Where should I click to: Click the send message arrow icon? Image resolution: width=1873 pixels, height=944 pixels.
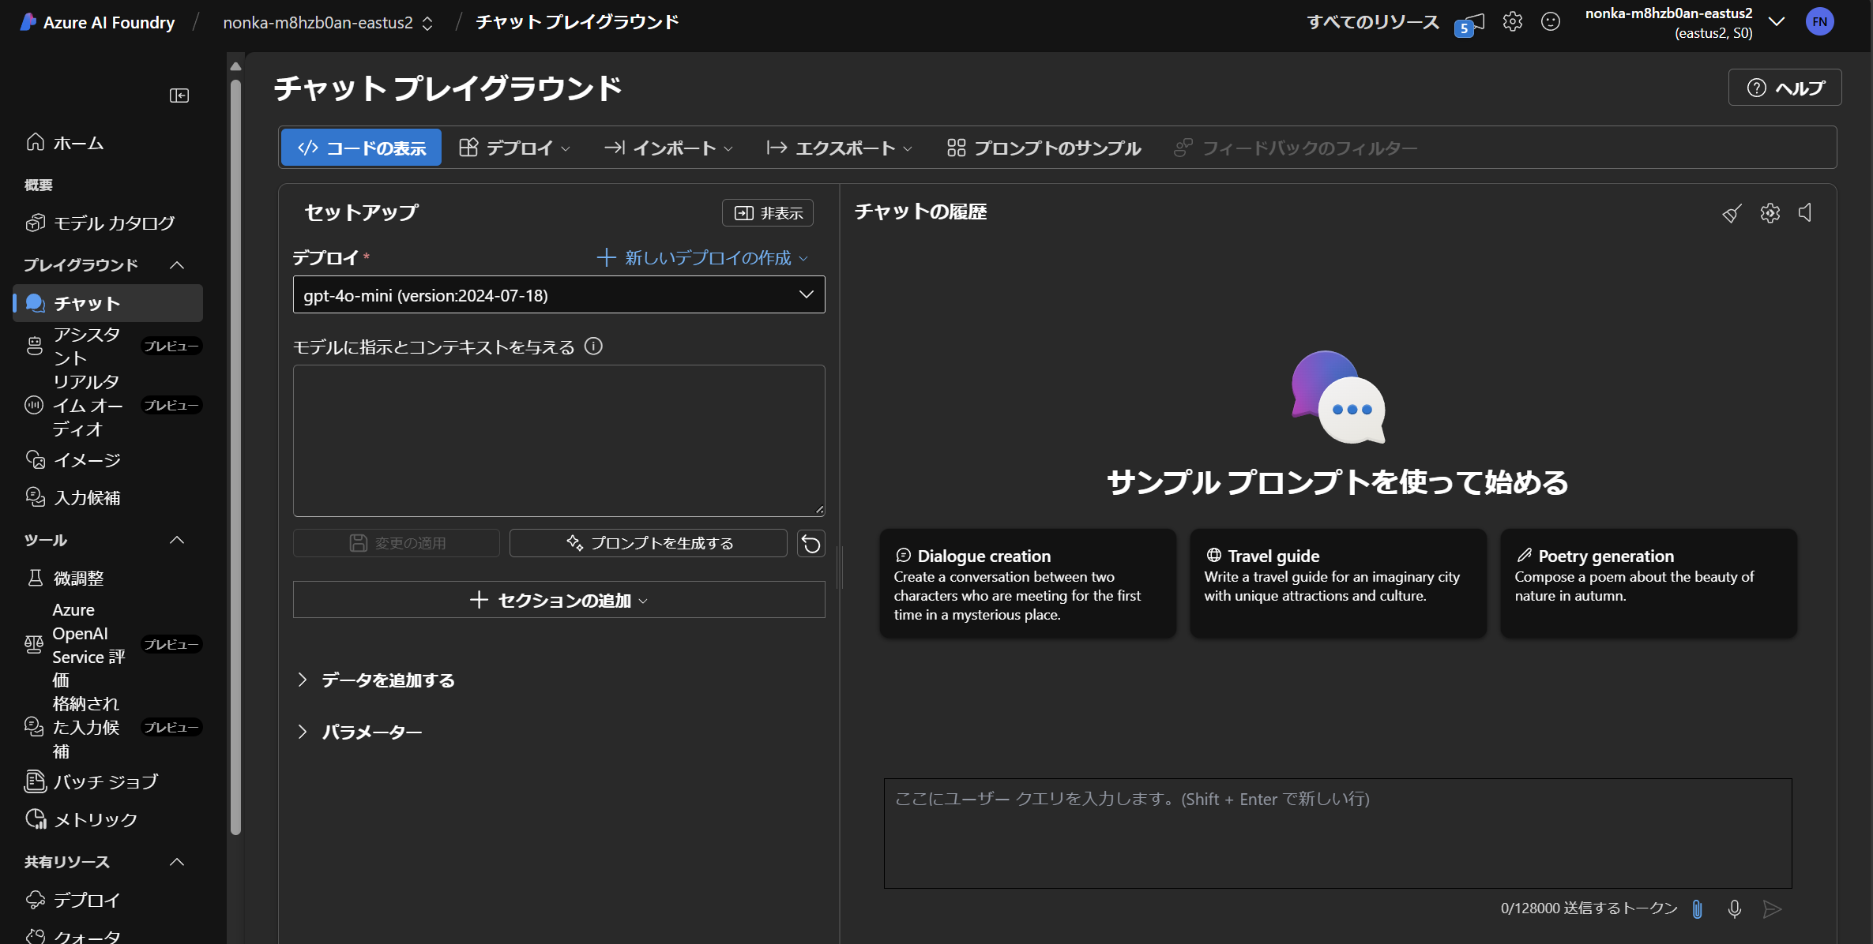tap(1772, 909)
